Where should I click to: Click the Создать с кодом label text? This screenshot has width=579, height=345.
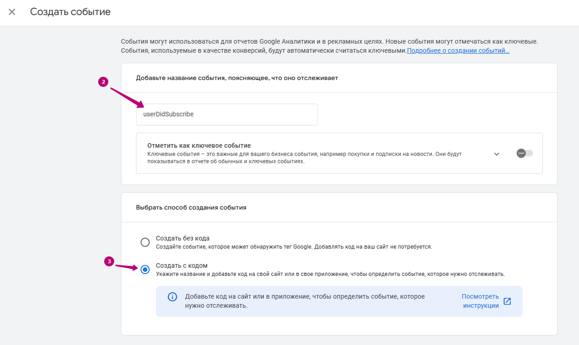click(181, 265)
